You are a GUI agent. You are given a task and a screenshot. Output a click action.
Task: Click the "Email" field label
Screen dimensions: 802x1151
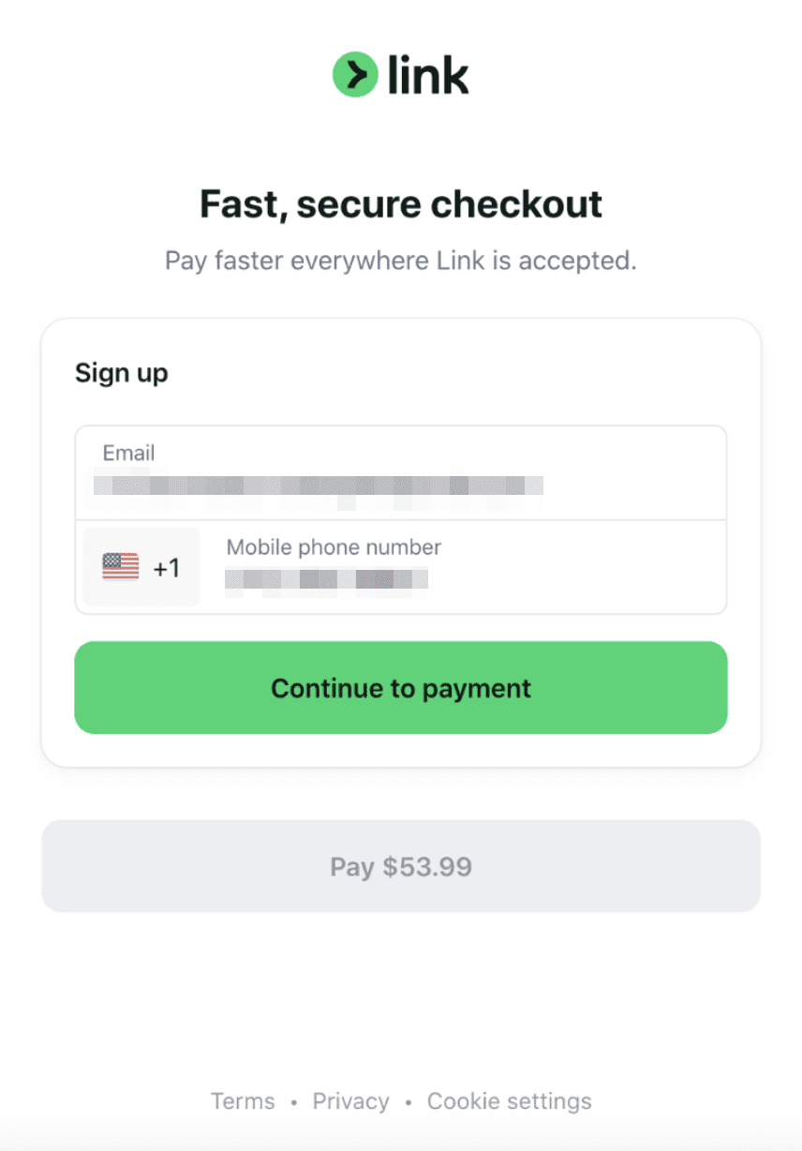(128, 454)
